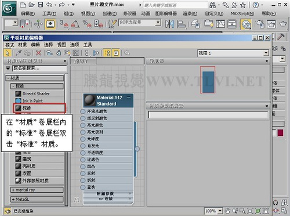Open the help question mark icon

(256, 5)
